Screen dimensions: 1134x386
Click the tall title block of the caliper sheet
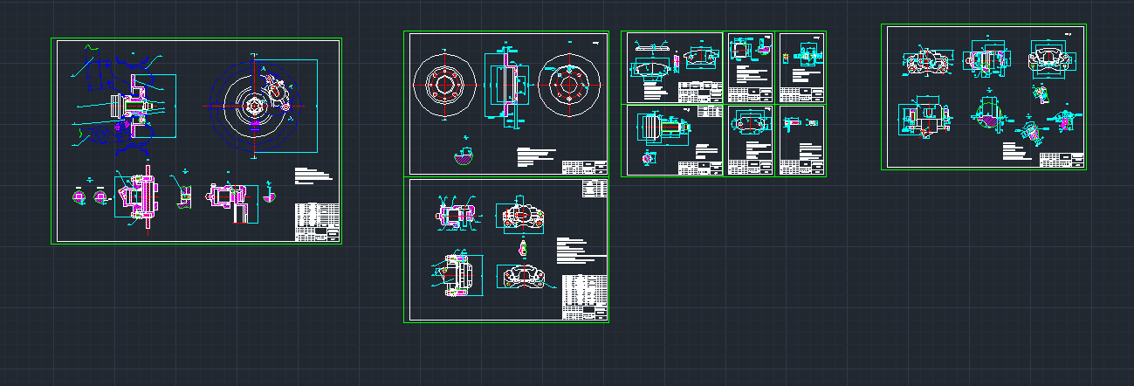click(585, 298)
